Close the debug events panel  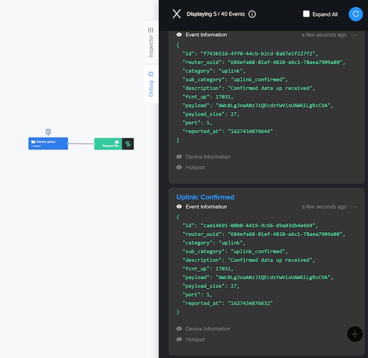(177, 14)
